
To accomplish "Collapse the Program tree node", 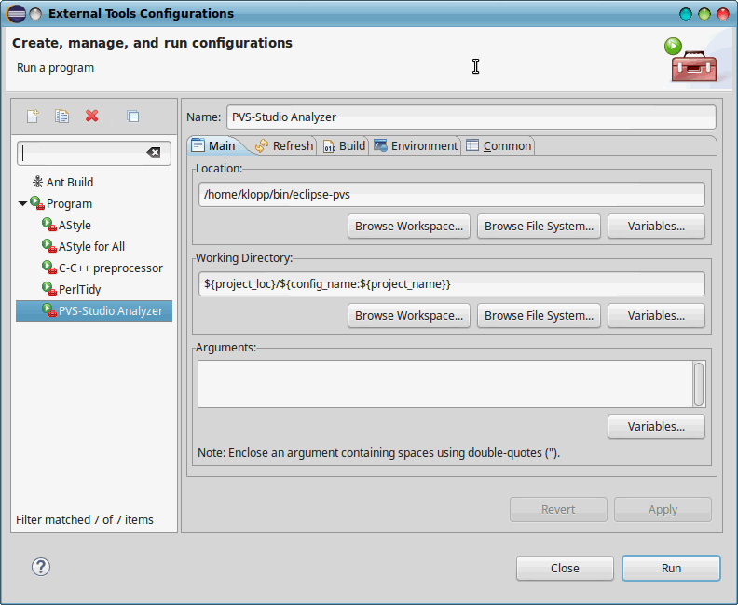I will (22, 204).
